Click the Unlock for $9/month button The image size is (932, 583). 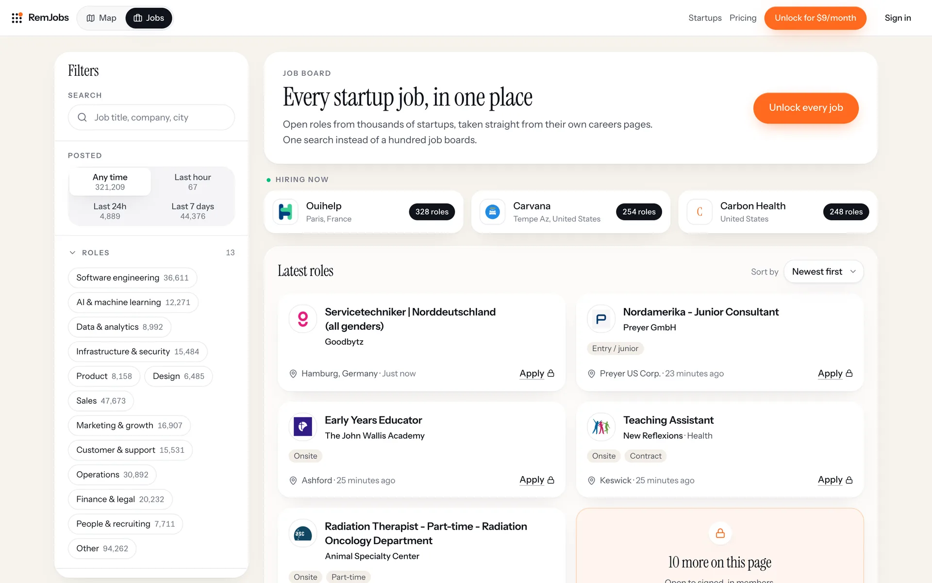pyautogui.click(x=815, y=18)
